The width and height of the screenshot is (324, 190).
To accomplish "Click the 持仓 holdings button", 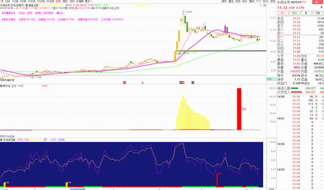I will pyautogui.click(x=318, y=13).
